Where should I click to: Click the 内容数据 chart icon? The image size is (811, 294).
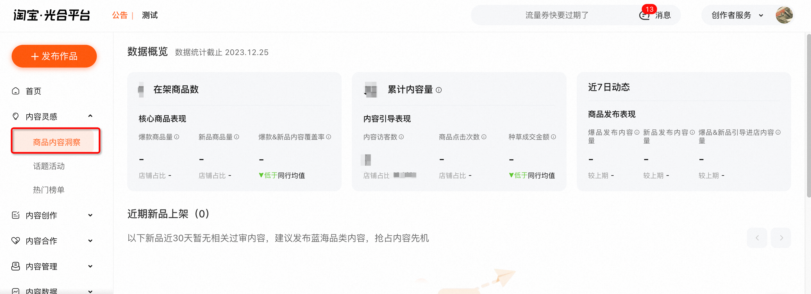pos(15,291)
